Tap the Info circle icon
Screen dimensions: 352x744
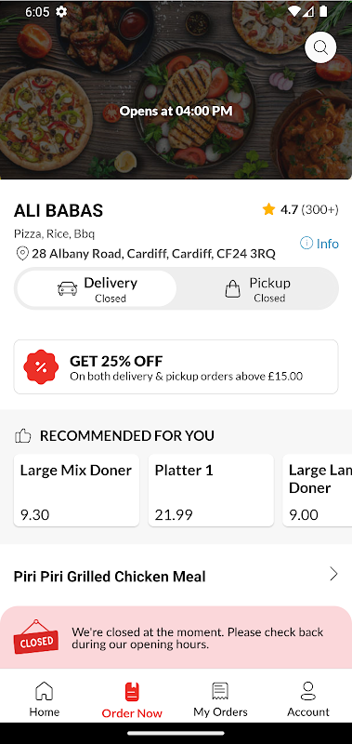tap(306, 244)
